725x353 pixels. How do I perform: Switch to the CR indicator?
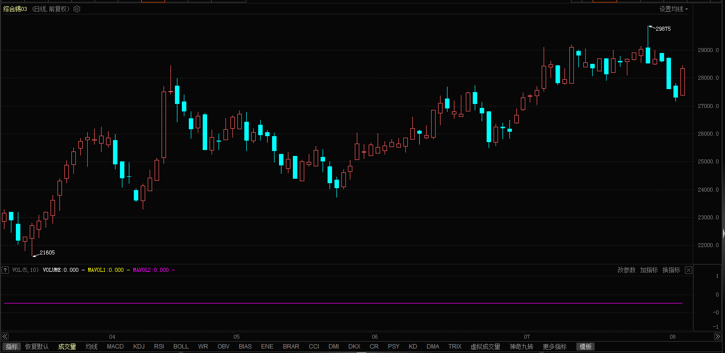point(374,347)
